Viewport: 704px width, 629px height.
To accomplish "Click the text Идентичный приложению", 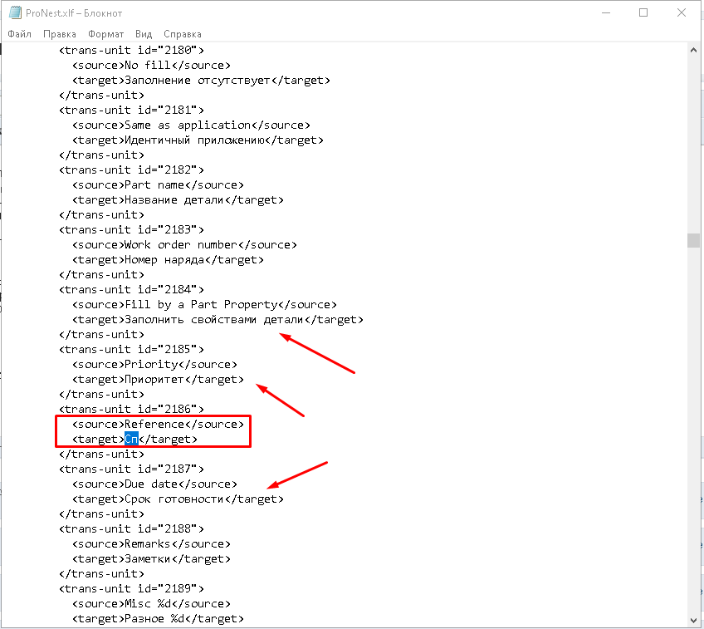I will [x=194, y=140].
